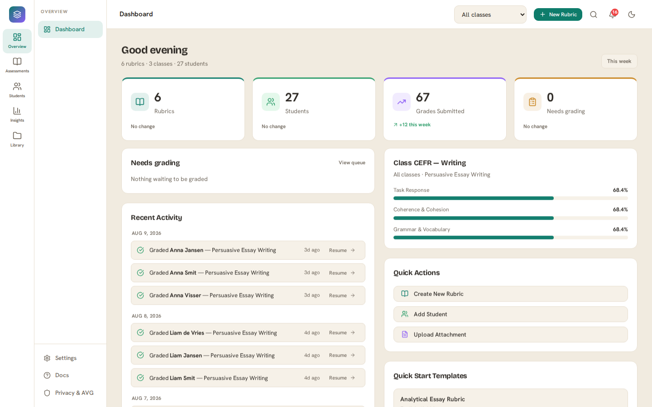Click the check icon on Anna Smit row
This screenshot has height=407, width=652.
click(x=140, y=273)
